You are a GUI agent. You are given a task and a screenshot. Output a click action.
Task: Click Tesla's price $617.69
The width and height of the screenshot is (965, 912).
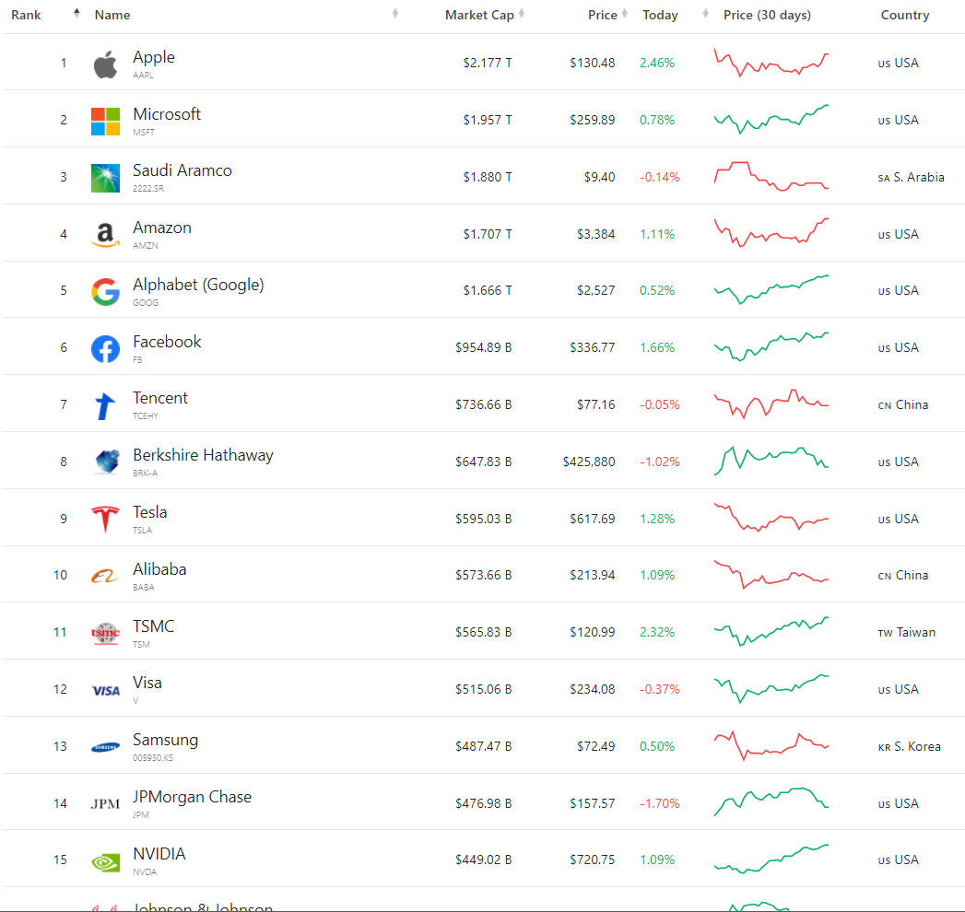592,519
